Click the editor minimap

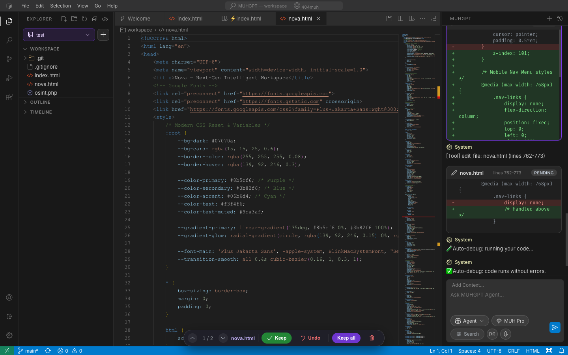418,189
